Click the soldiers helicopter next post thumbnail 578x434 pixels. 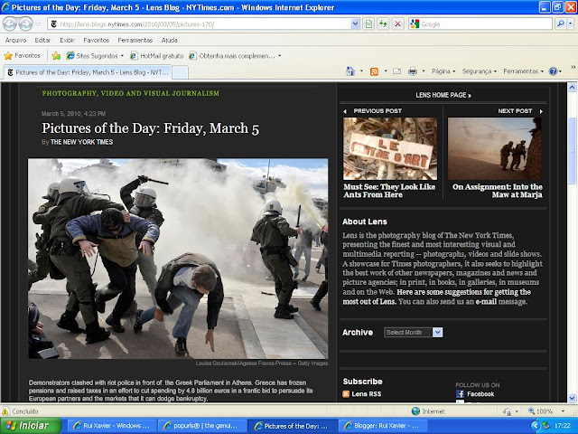495,148
